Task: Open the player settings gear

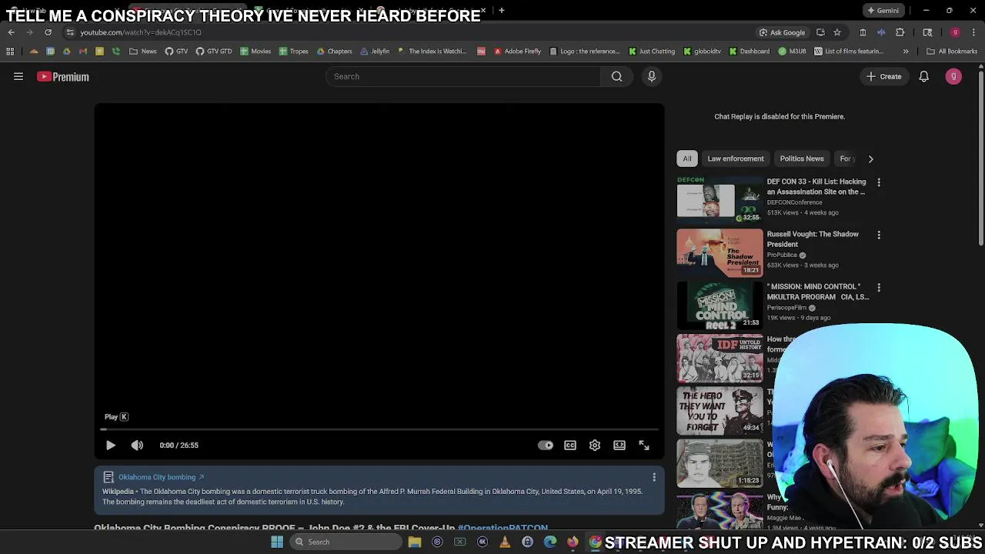Action: [x=595, y=445]
